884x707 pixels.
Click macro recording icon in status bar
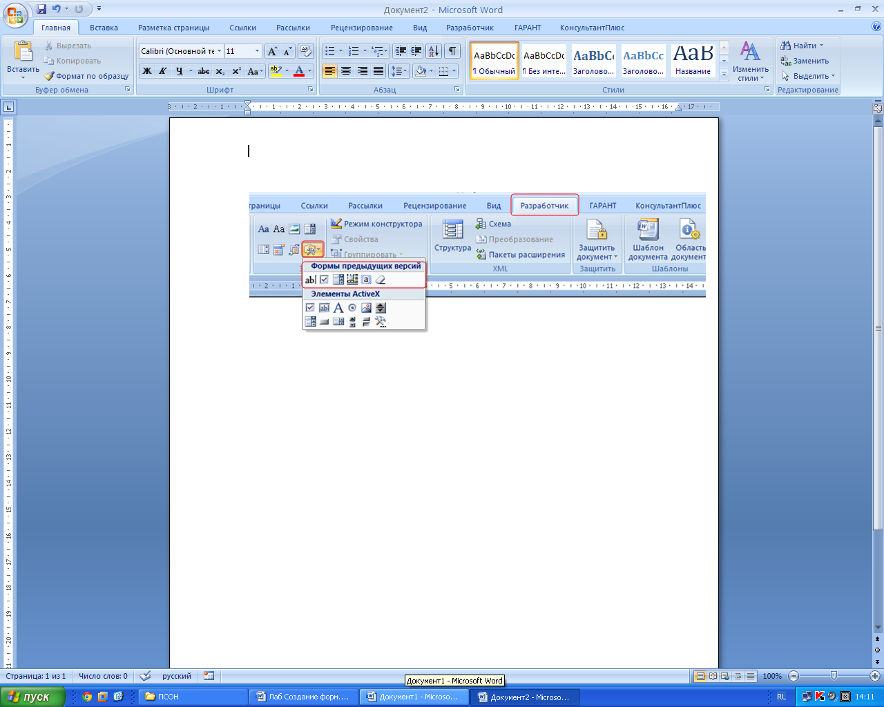tap(209, 676)
